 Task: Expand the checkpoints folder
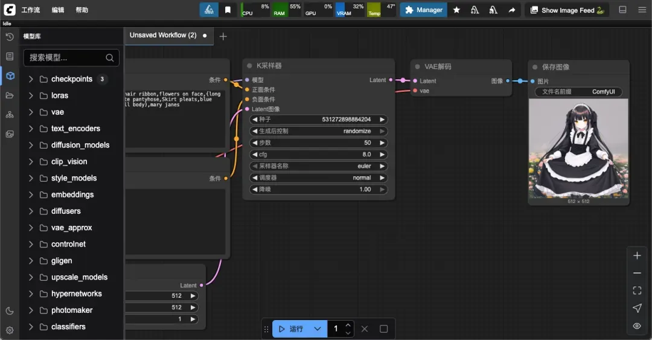pyautogui.click(x=30, y=79)
